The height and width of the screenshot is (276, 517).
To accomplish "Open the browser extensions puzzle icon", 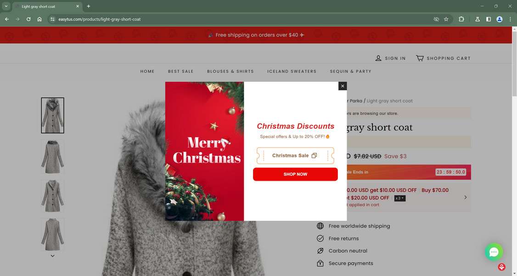I will (461, 19).
